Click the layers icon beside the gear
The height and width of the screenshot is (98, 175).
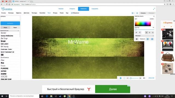click(137, 13)
